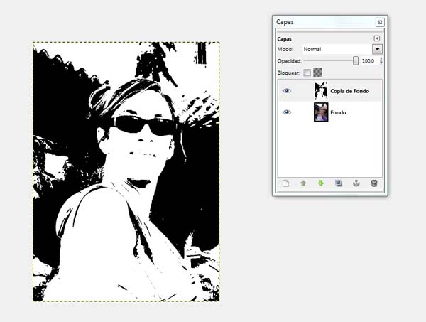Hide the Fondo layer
The height and width of the screenshot is (322, 426).
287,112
